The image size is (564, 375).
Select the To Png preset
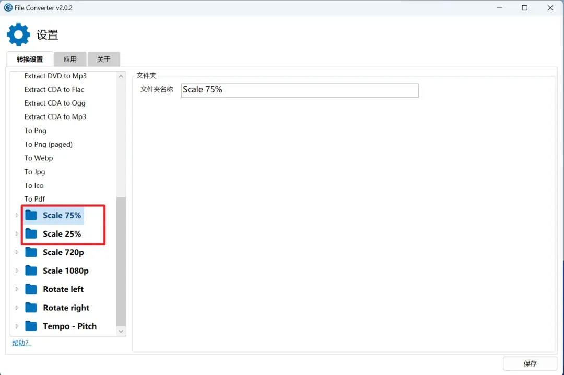coord(36,131)
